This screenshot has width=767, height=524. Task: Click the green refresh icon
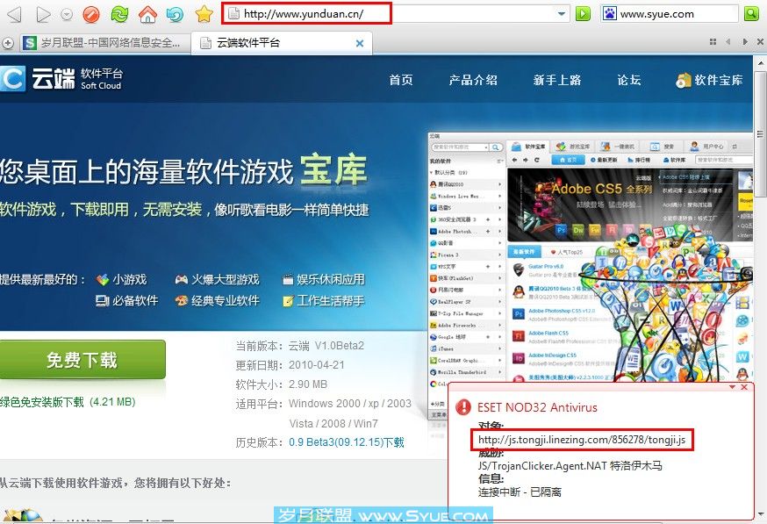(119, 14)
